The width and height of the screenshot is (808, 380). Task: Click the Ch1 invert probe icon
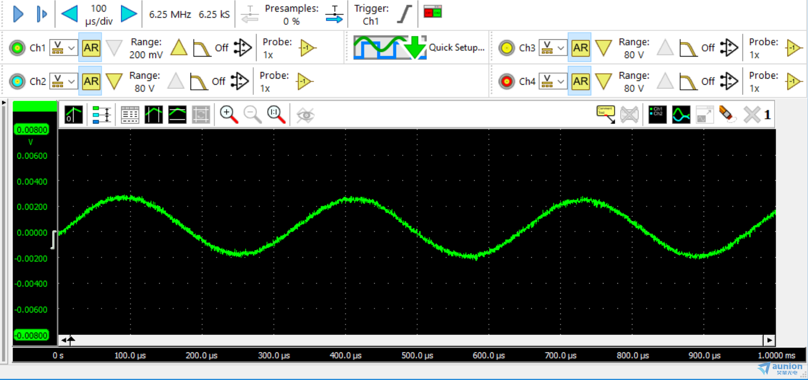coord(308,48)
